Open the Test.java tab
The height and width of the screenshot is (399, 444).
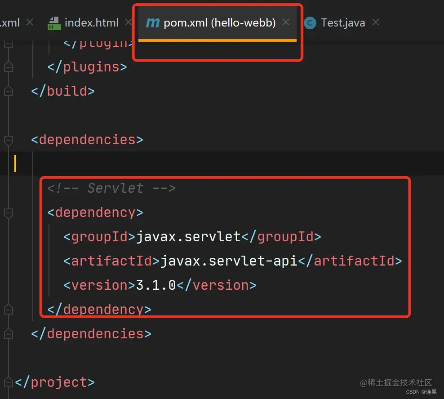point(343,22)
